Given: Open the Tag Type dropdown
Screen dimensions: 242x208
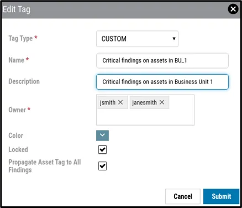Looking at the screenshot, I should point(137,39).
